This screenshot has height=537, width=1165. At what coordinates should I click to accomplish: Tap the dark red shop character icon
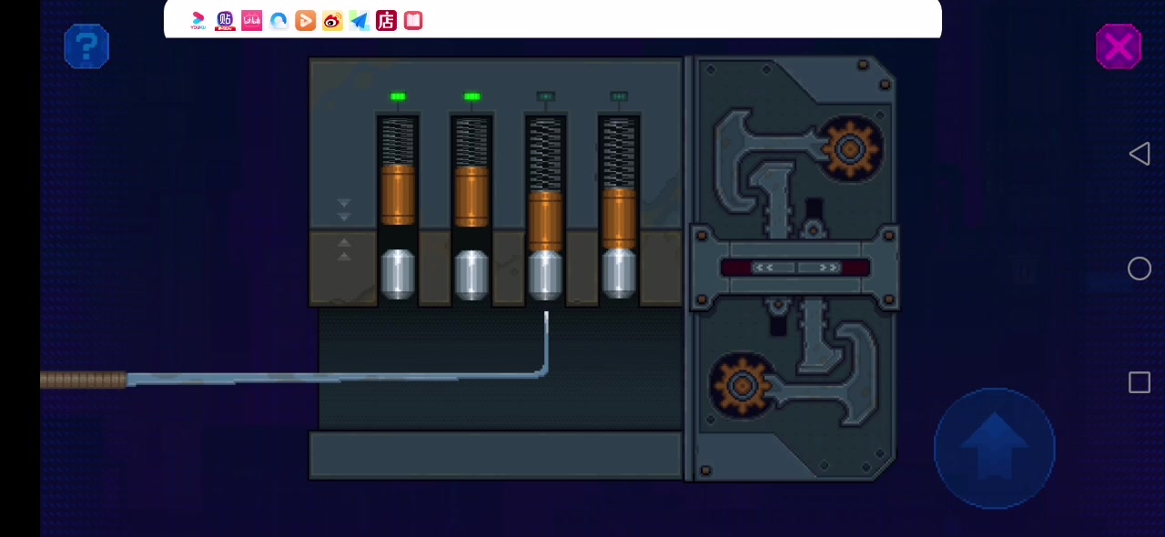(386, 21)
